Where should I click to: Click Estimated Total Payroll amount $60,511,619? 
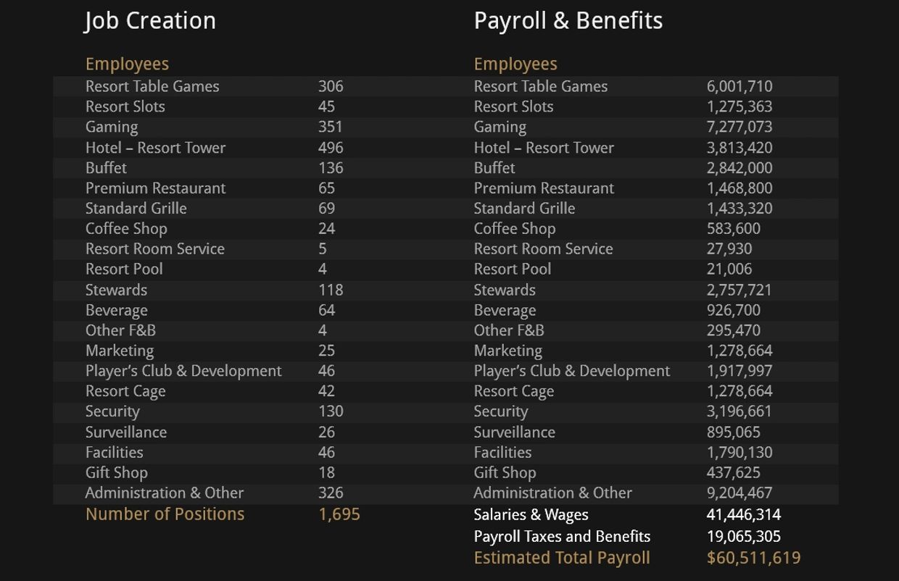pos(753,559)
